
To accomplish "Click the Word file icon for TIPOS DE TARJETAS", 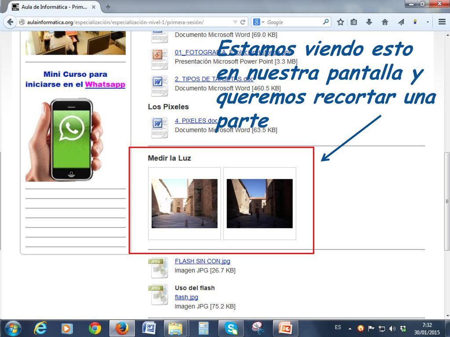I will (x=159, y=86).
